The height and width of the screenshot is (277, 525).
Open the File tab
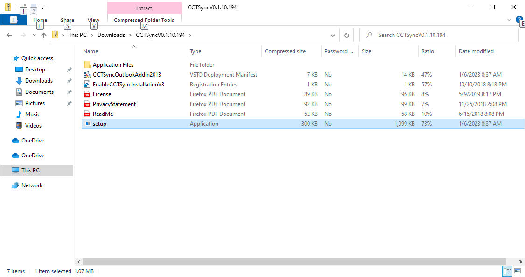tap(14, 20)
